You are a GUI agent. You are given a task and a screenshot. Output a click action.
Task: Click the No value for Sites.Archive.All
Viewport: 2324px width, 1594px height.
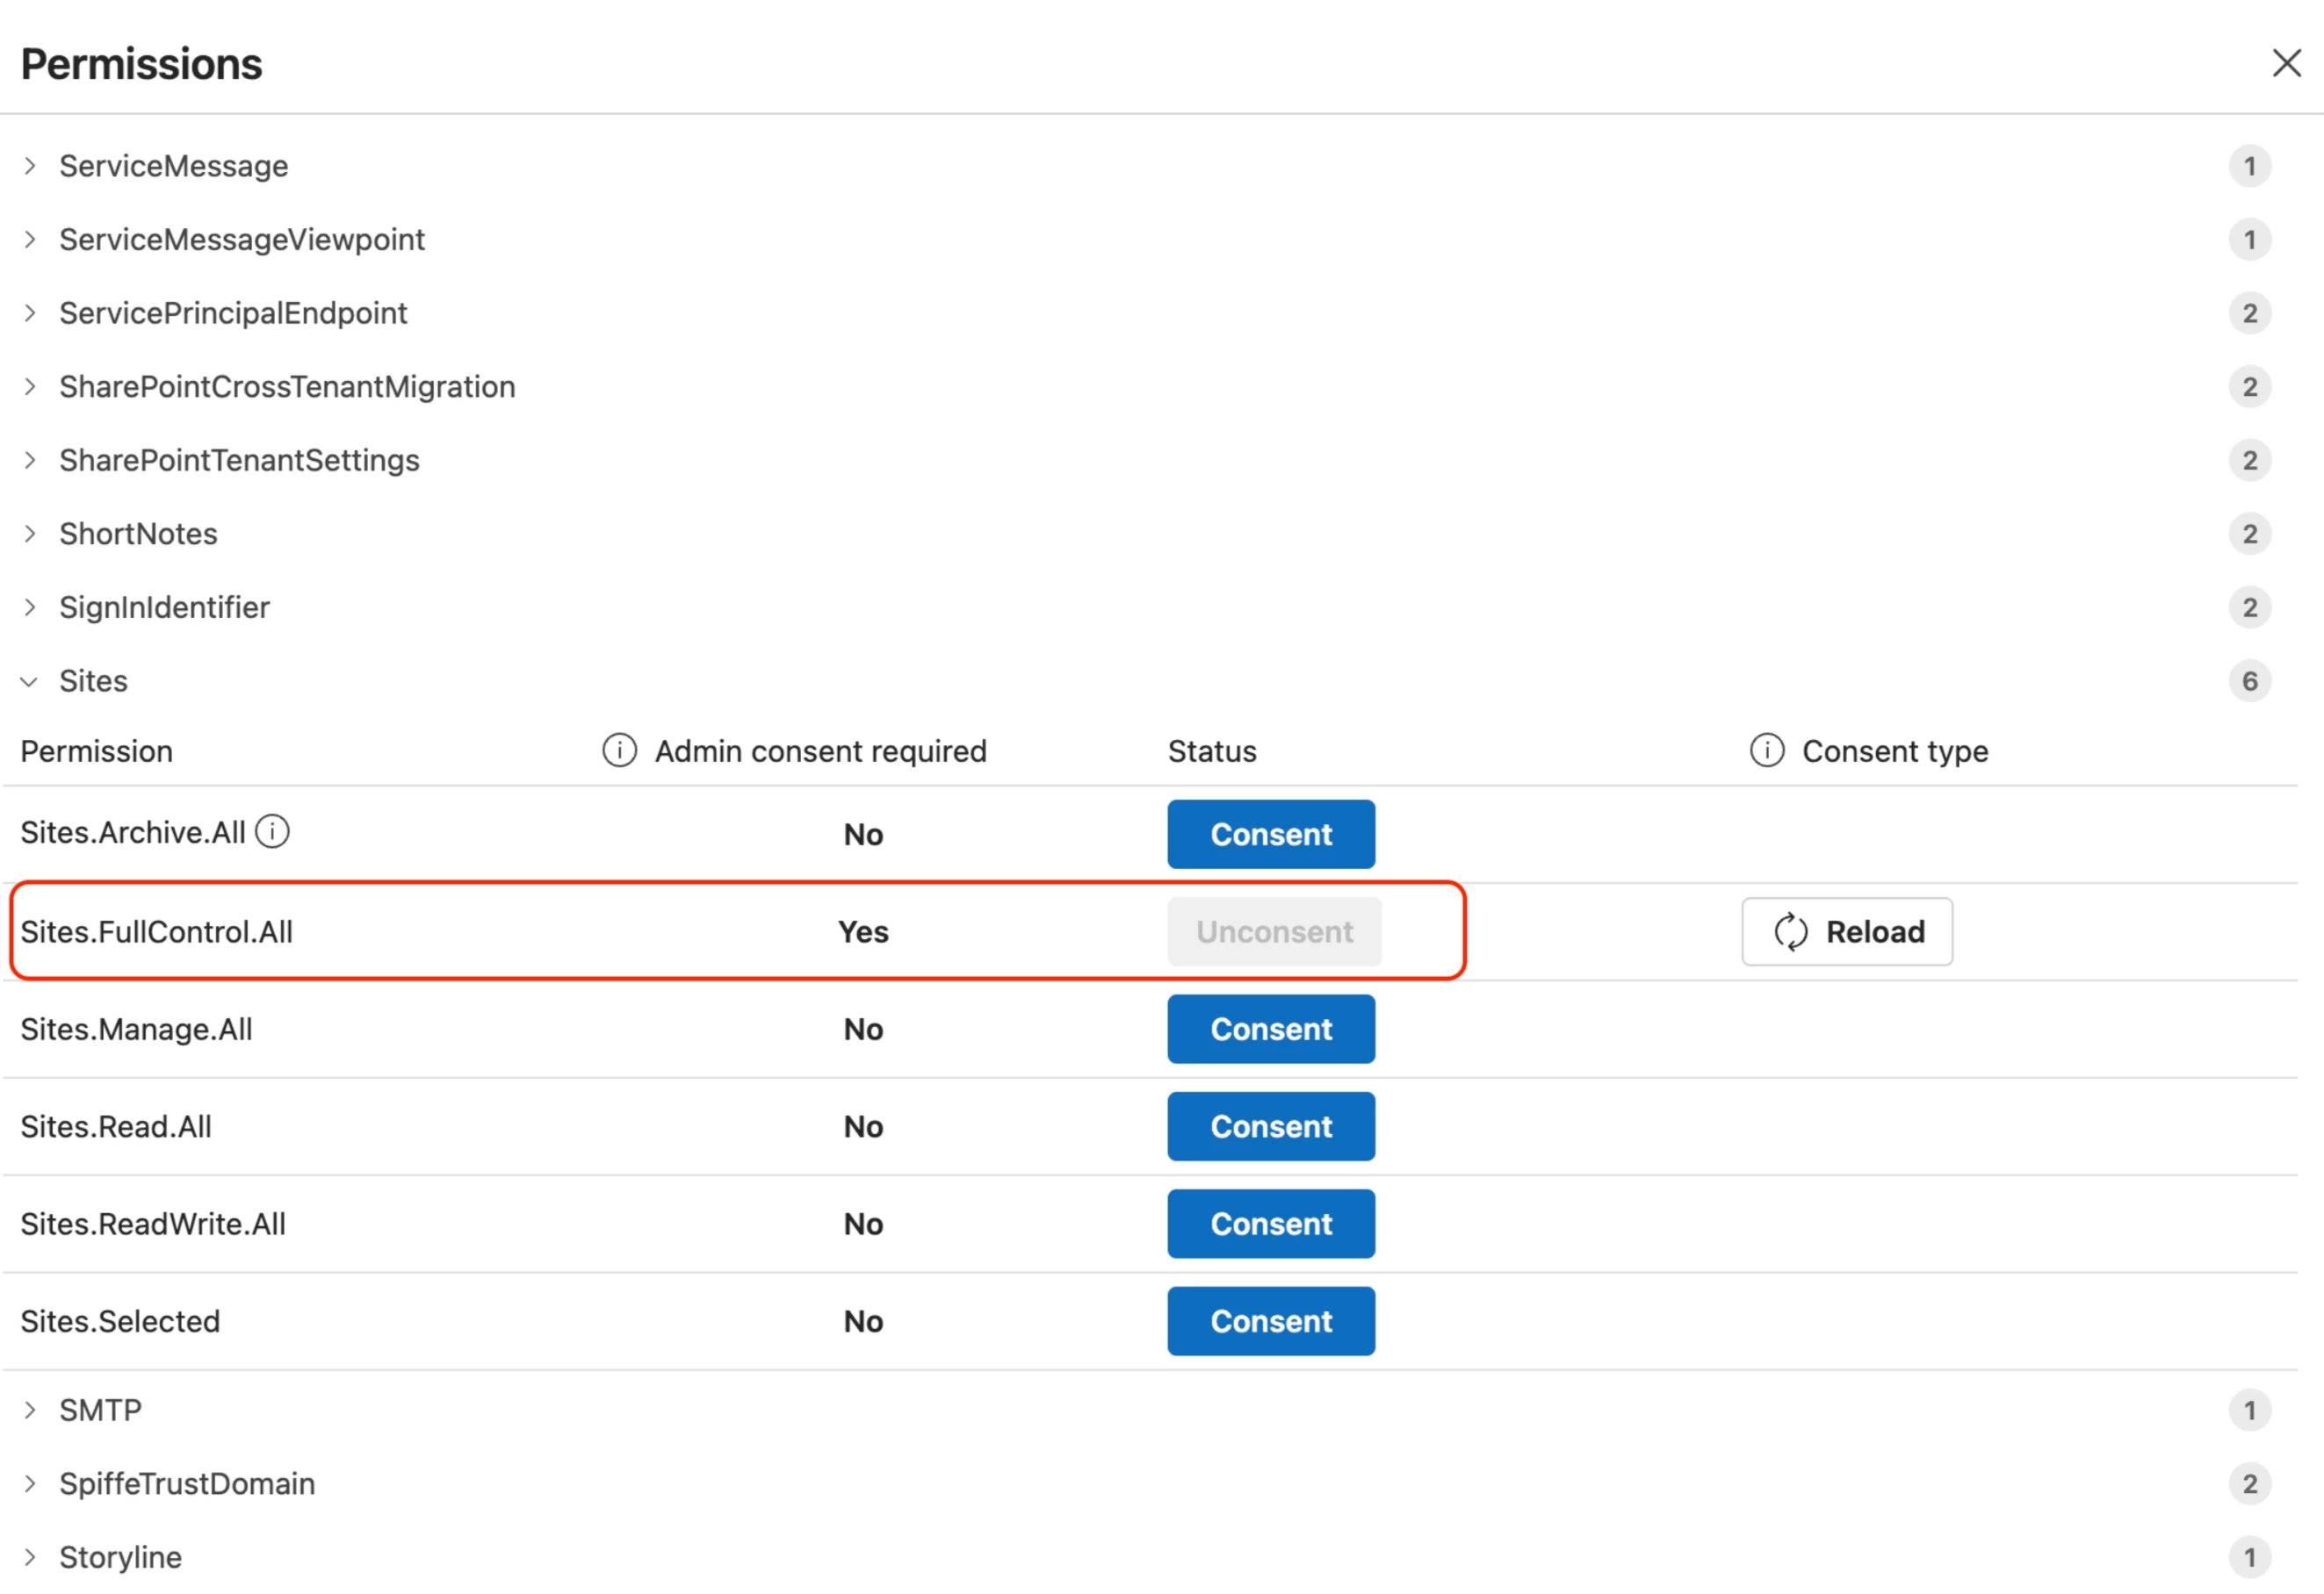(863, 835)
